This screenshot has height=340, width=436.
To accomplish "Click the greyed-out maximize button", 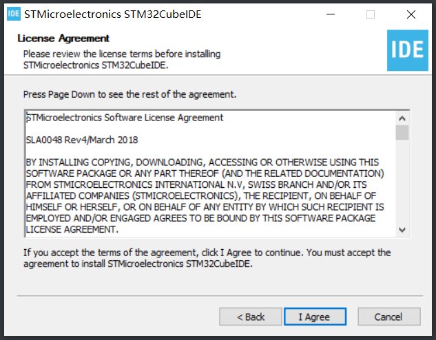I will click(371, 14).
